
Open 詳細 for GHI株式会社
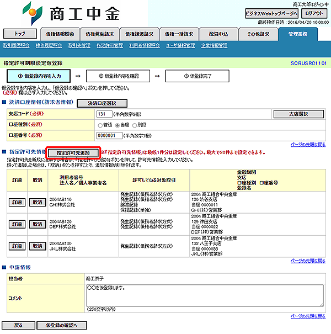pos(17,203)
